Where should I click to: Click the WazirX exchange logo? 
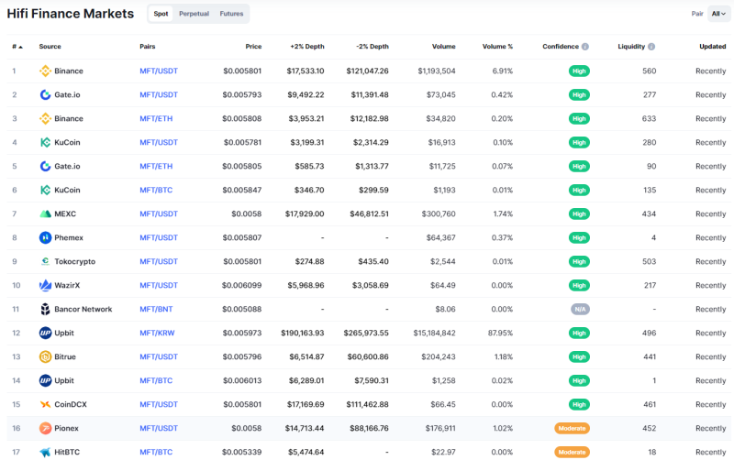pos(45,285)
